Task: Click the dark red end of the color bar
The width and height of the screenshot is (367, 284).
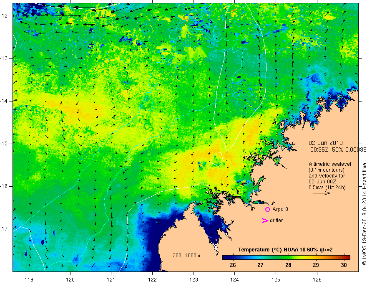Action: 347,257
